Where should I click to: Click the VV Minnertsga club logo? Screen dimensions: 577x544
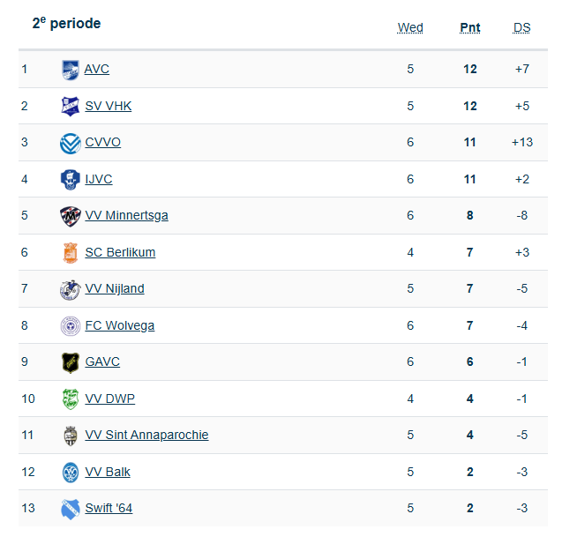70,216
